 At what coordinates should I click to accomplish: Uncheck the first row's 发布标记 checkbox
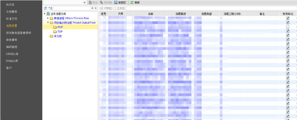coord(288,18)
